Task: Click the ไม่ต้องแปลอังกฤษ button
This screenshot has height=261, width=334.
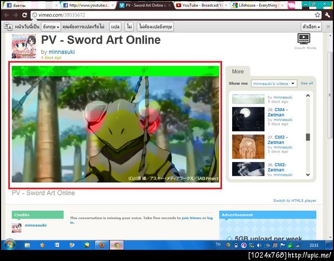Action: 155,27
